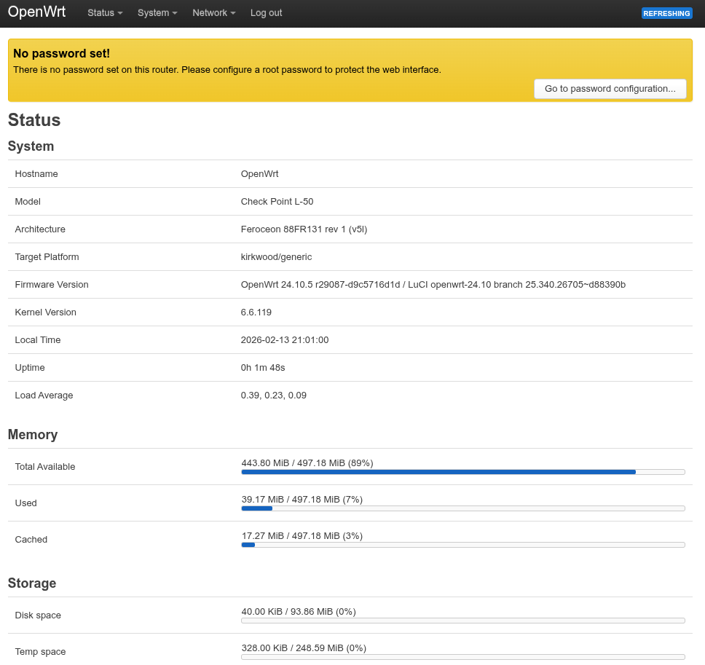Image resolution: width=705 pixels, height=665 pixels.
Task: Select Log out in navigation bar
Action: [x=266, y=13]
